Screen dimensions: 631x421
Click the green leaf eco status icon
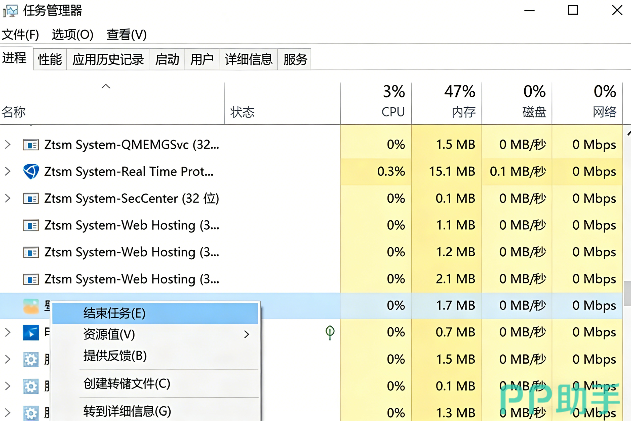tap(330, 332)
